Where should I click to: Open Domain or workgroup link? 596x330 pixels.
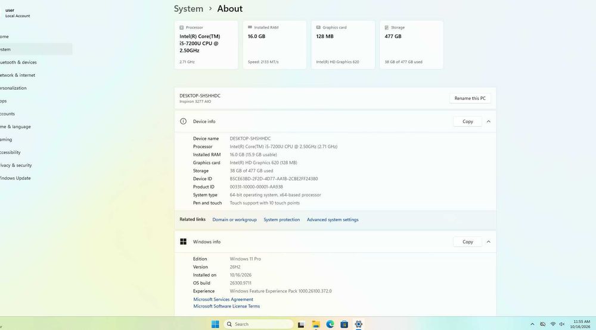234,219
